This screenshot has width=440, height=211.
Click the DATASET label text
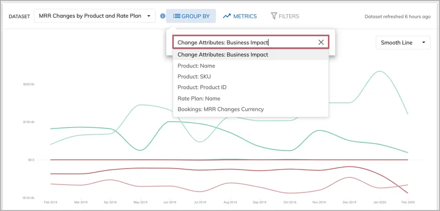20,17
